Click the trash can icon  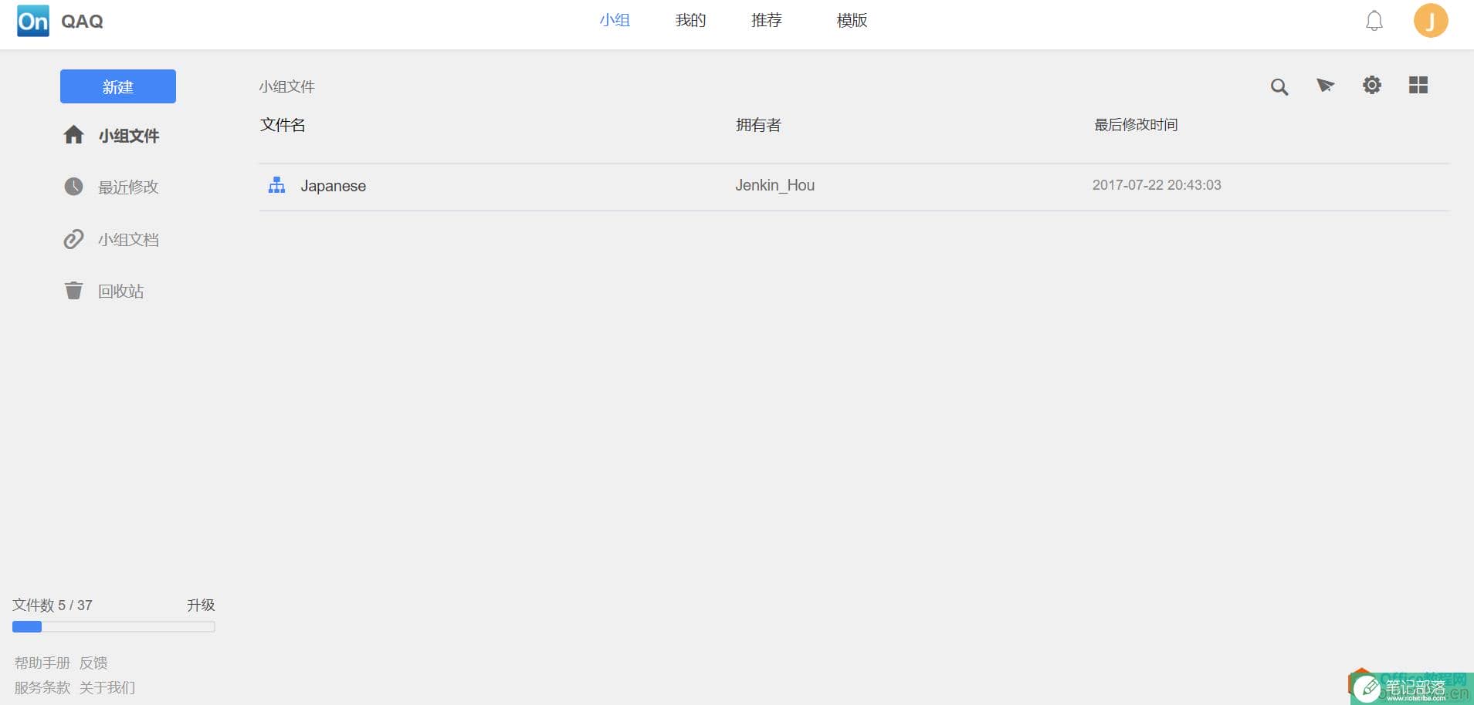pos(73,291)
